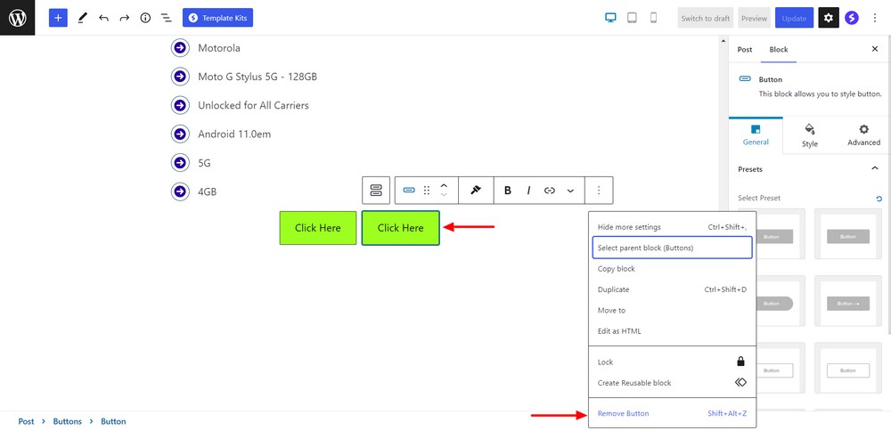The image size is (891, 431).
Task: Toggle bold formatting in block toolbar
Action: 508,191
